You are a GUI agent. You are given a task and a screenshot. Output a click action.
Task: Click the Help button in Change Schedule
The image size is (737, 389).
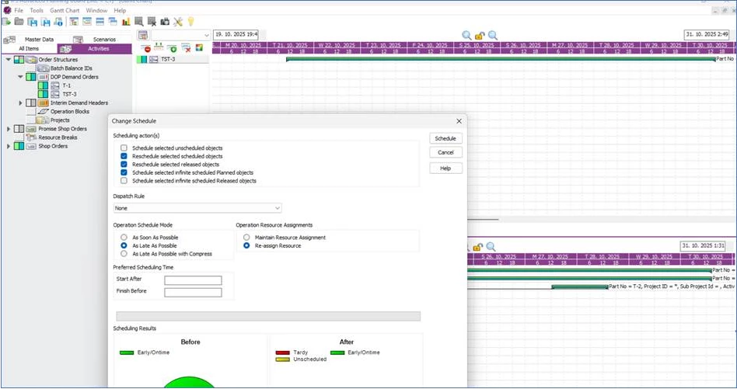coord(445,168)
